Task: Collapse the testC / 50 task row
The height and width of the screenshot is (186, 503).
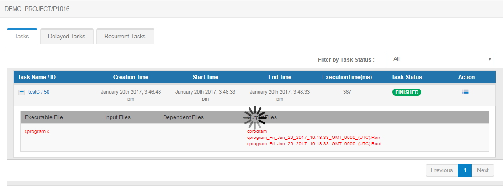Action: [x=21, y=92]
